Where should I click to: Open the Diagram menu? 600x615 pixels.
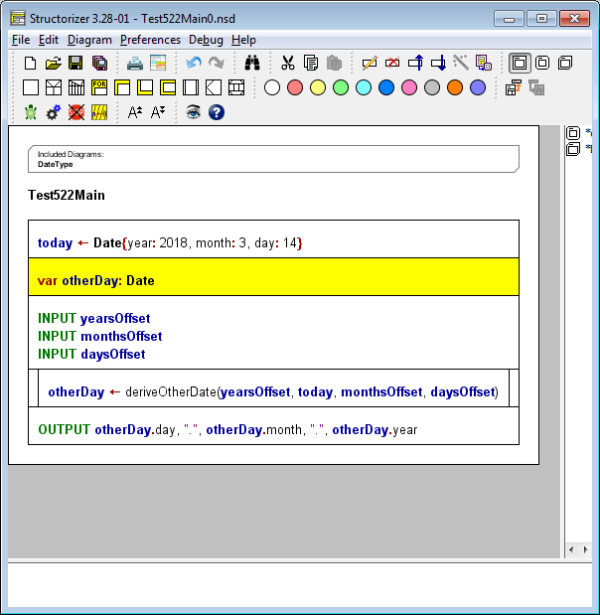click(89, 40)
